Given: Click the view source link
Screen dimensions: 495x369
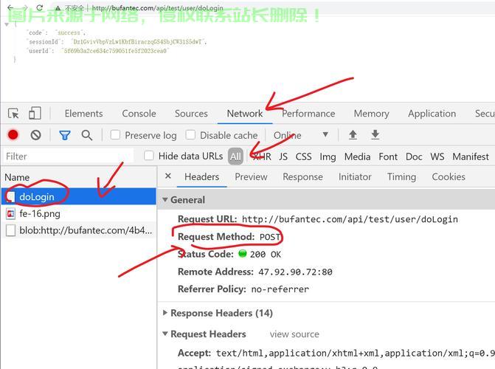Looking at the screenshot, I should tap(294, 334).
